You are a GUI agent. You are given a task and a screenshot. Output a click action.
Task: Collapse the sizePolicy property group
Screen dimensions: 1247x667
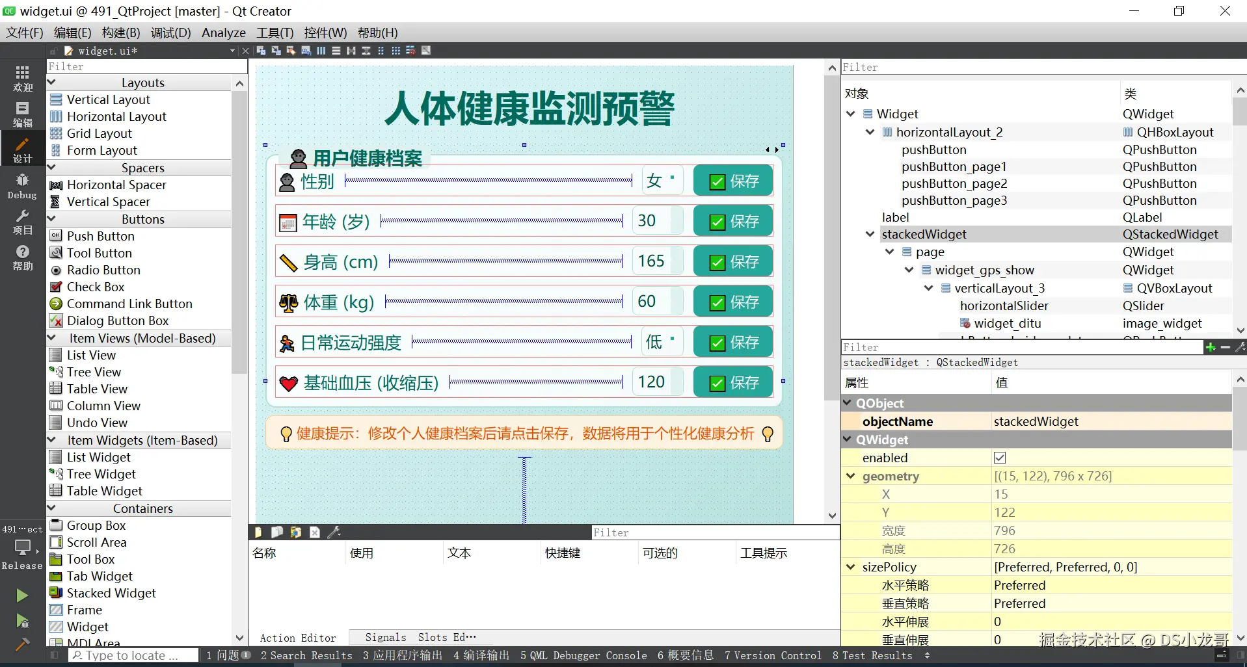coord(850,567)
